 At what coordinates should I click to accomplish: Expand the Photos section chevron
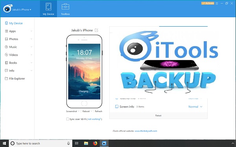(31, 39)
